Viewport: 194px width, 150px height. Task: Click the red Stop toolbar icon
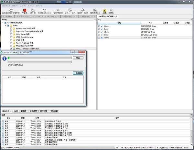tap(24, 10)
